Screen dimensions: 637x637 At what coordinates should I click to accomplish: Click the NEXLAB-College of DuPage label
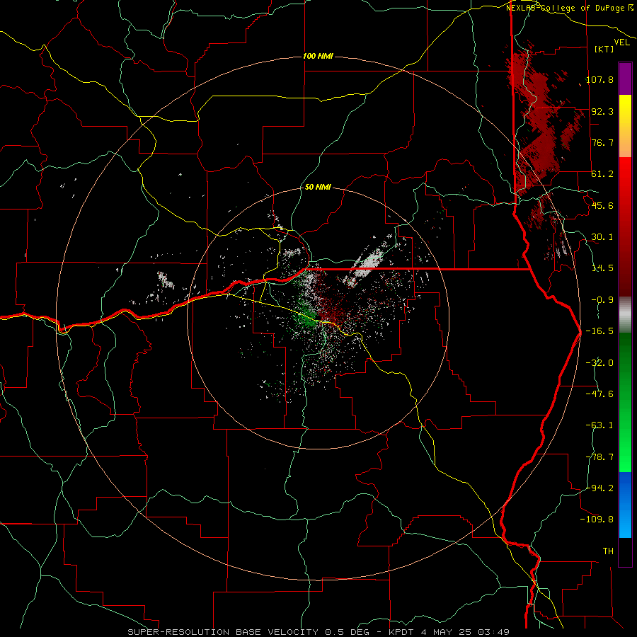(x=570, y=8)
